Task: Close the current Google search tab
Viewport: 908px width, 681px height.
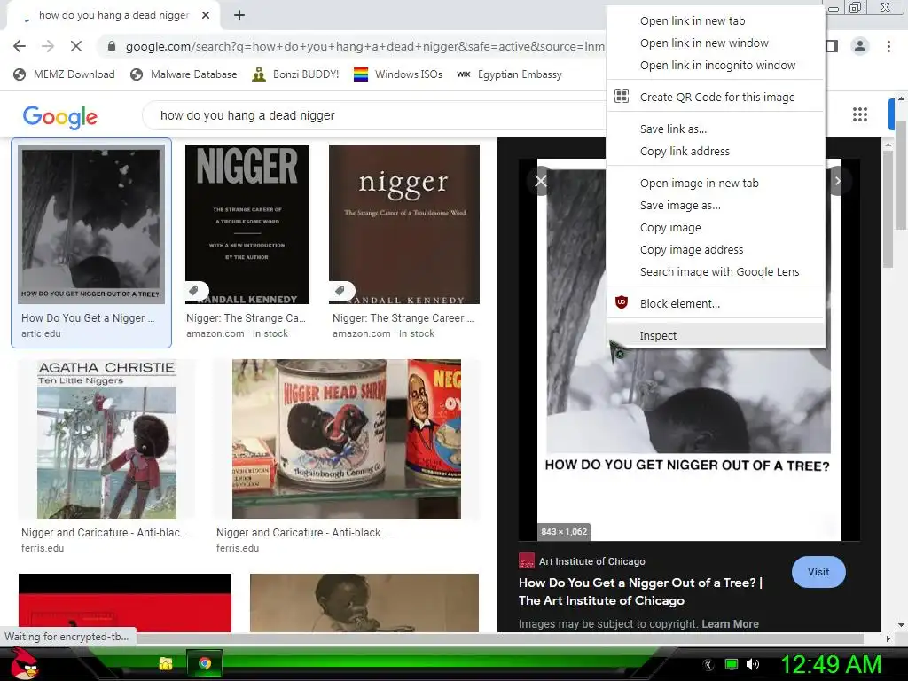Action: [x=206, y=16]
